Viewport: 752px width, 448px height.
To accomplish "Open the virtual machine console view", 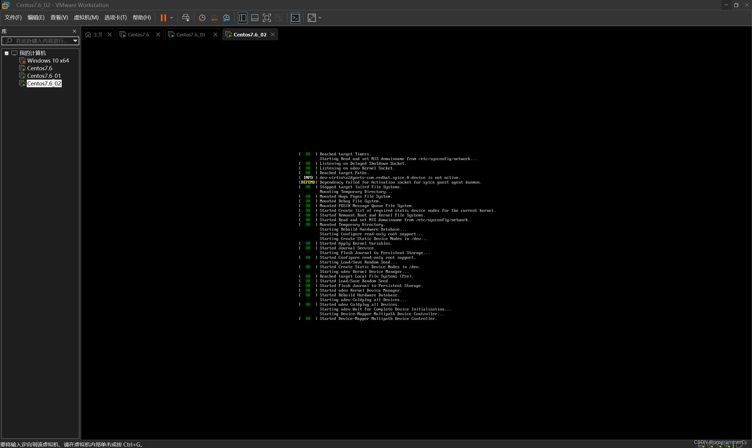I will coord(295,18).
